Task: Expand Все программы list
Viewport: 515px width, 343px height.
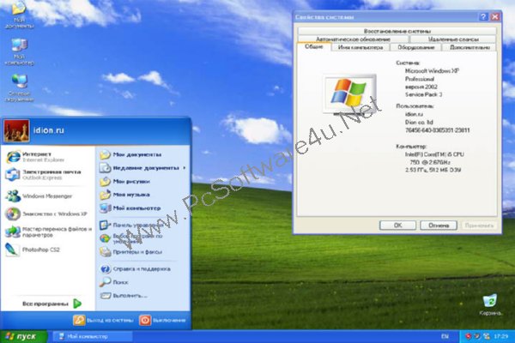Action: 51,304
